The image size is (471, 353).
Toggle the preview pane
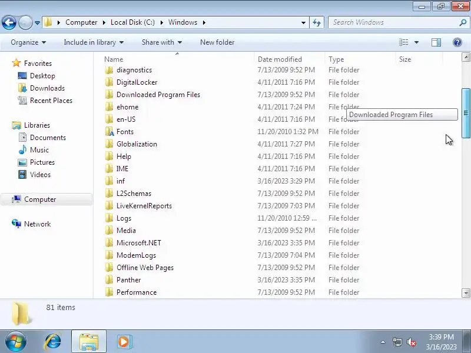[436, 42]
